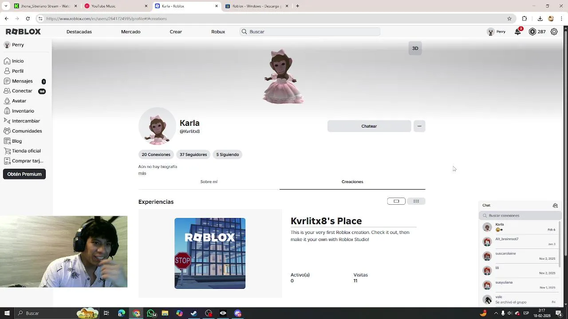Switch experiences to slideshow view
The height and width of the screenshot is (319, 568).
tap(396, 201)
